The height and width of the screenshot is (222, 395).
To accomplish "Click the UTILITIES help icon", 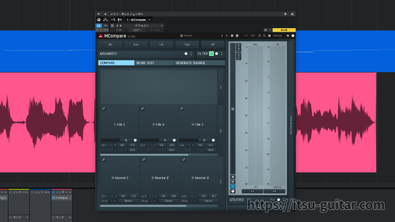I will click(278, 200).
